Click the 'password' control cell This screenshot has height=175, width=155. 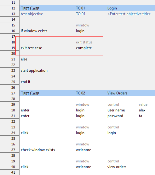click(x=115, y=116)
